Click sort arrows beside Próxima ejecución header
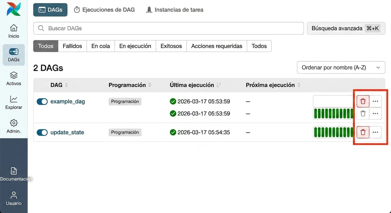 pyautogui.click(x=299, y=85)
